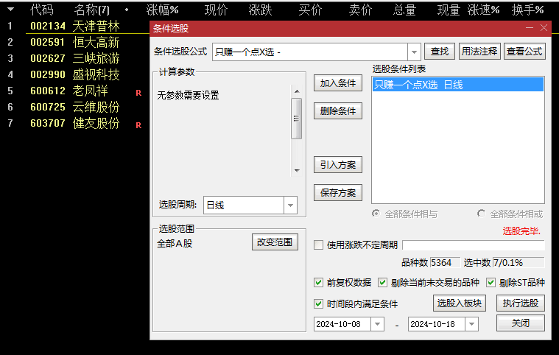This screenshot has height=355, width=559.
Task: Select stock name 健友股份
Action: pos(96,123)
